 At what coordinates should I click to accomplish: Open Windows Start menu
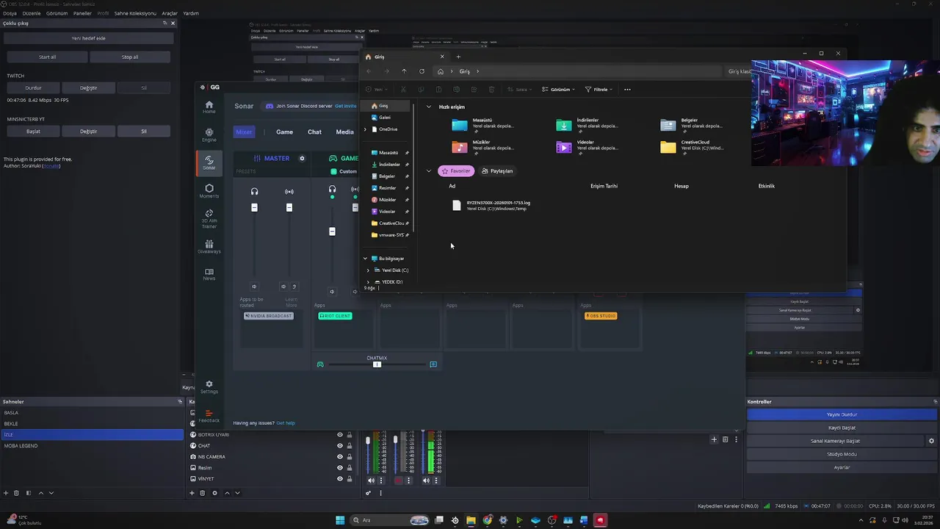(x=340, y=520)
